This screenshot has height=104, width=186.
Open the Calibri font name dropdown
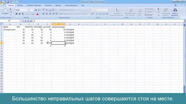pyautogui.click(x=27, y=10)
